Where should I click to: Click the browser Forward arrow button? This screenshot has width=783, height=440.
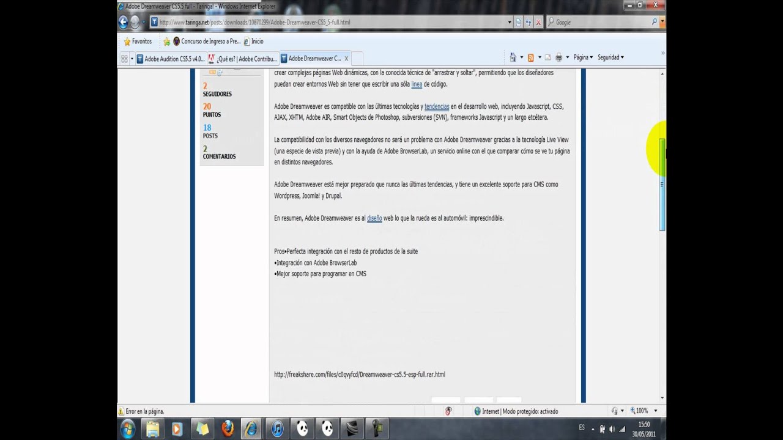[135, 23]
